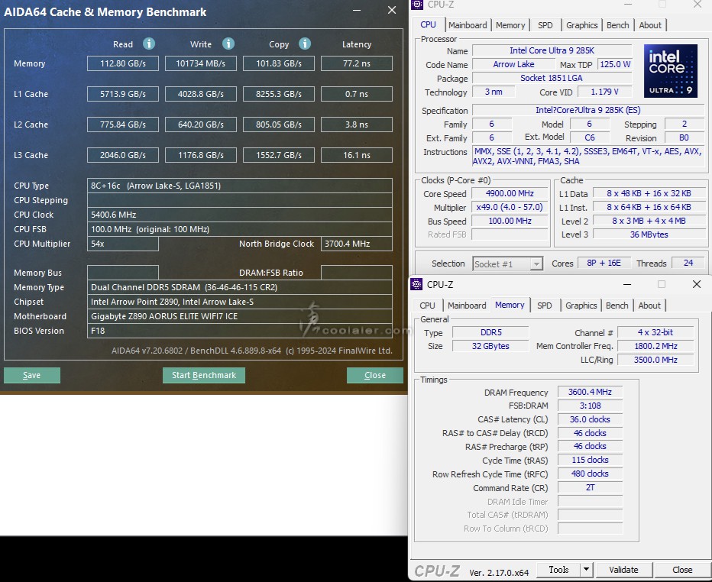Open Graphics tab in the lower CPU-Z window
The width and height of the screenshot is (712, 582).
point(581,306)
